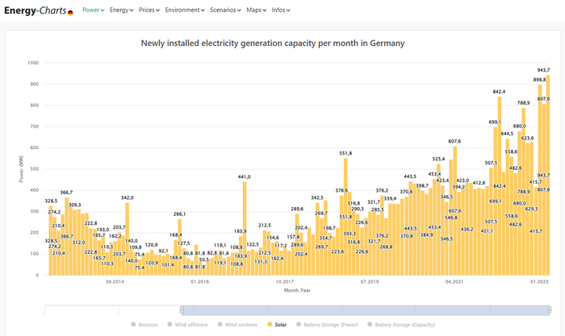Open the Power dropdown menu

94,10
